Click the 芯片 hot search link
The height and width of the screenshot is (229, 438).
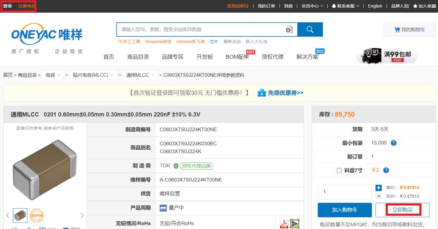[x=214, y=41]
